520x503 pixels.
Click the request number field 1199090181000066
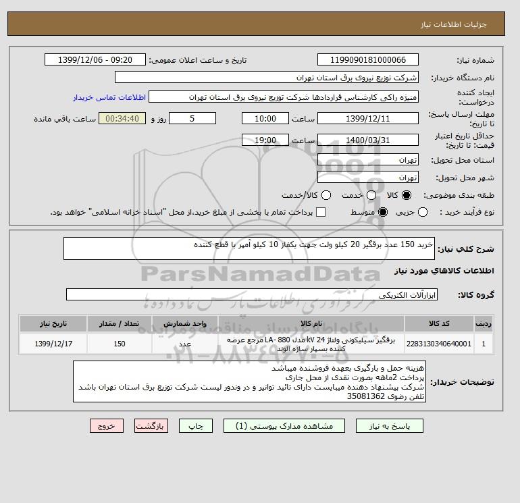[368, 59]
